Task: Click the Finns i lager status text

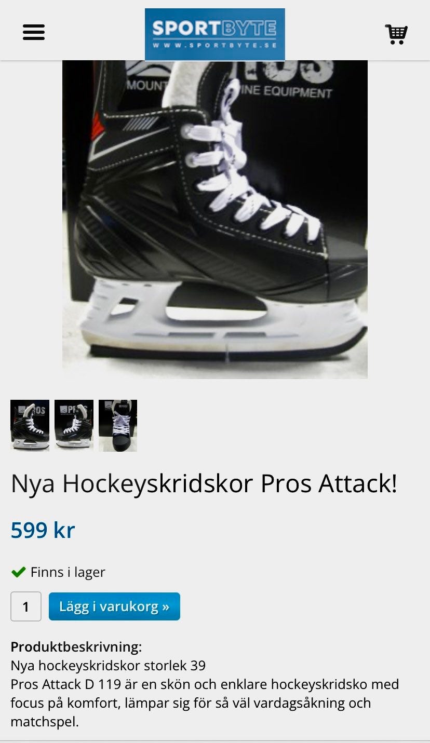Action: [68, 572]
